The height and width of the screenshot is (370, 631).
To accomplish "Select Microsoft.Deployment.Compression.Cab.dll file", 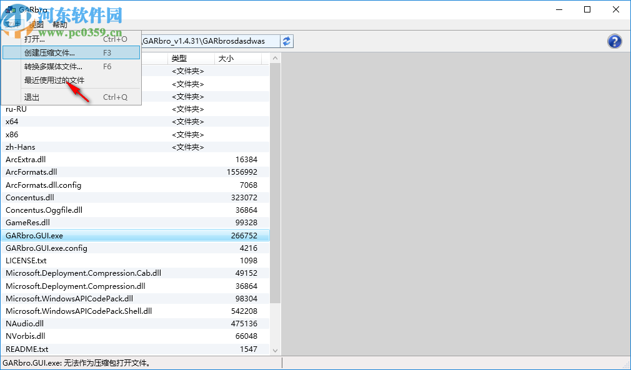I will pyautogui.click(x=135, y=273).
